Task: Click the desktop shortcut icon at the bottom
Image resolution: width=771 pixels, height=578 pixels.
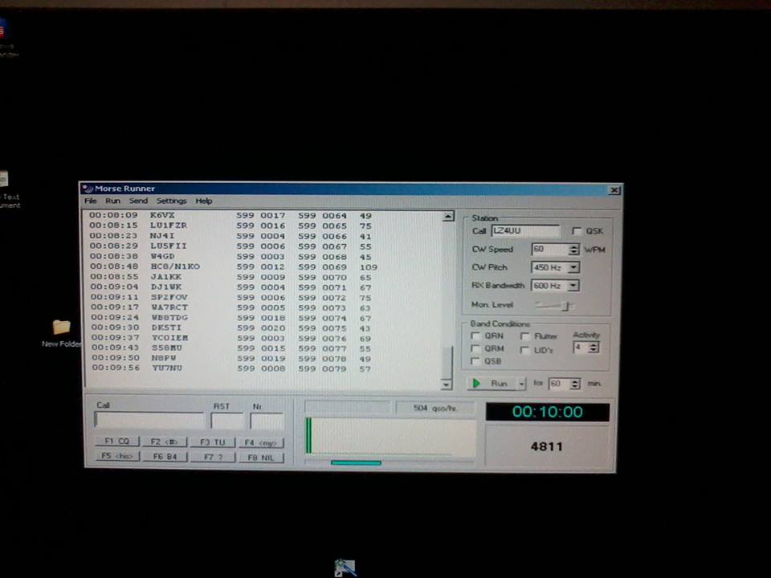Action: 345,568
